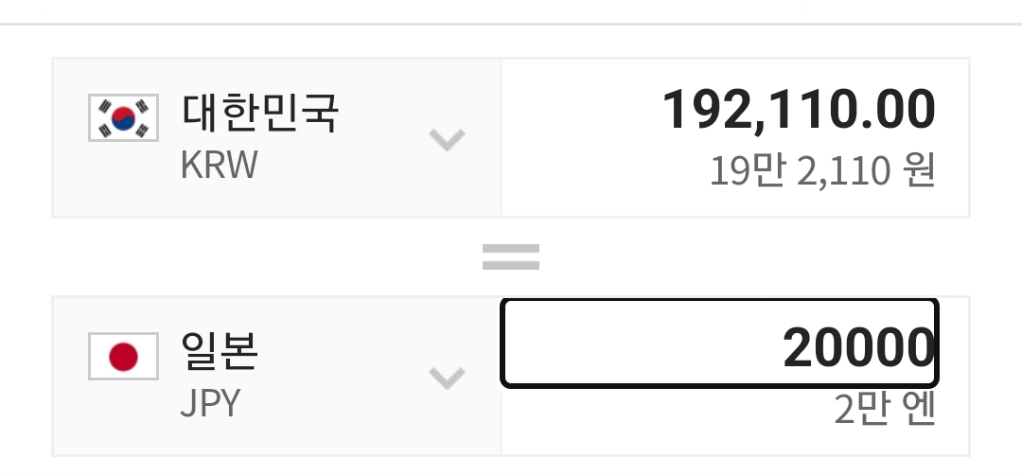Image resolution: width=1022 pixels, height=476 pixels.
Task: Click the 19만 2,110 원 text
Action: 822,171
